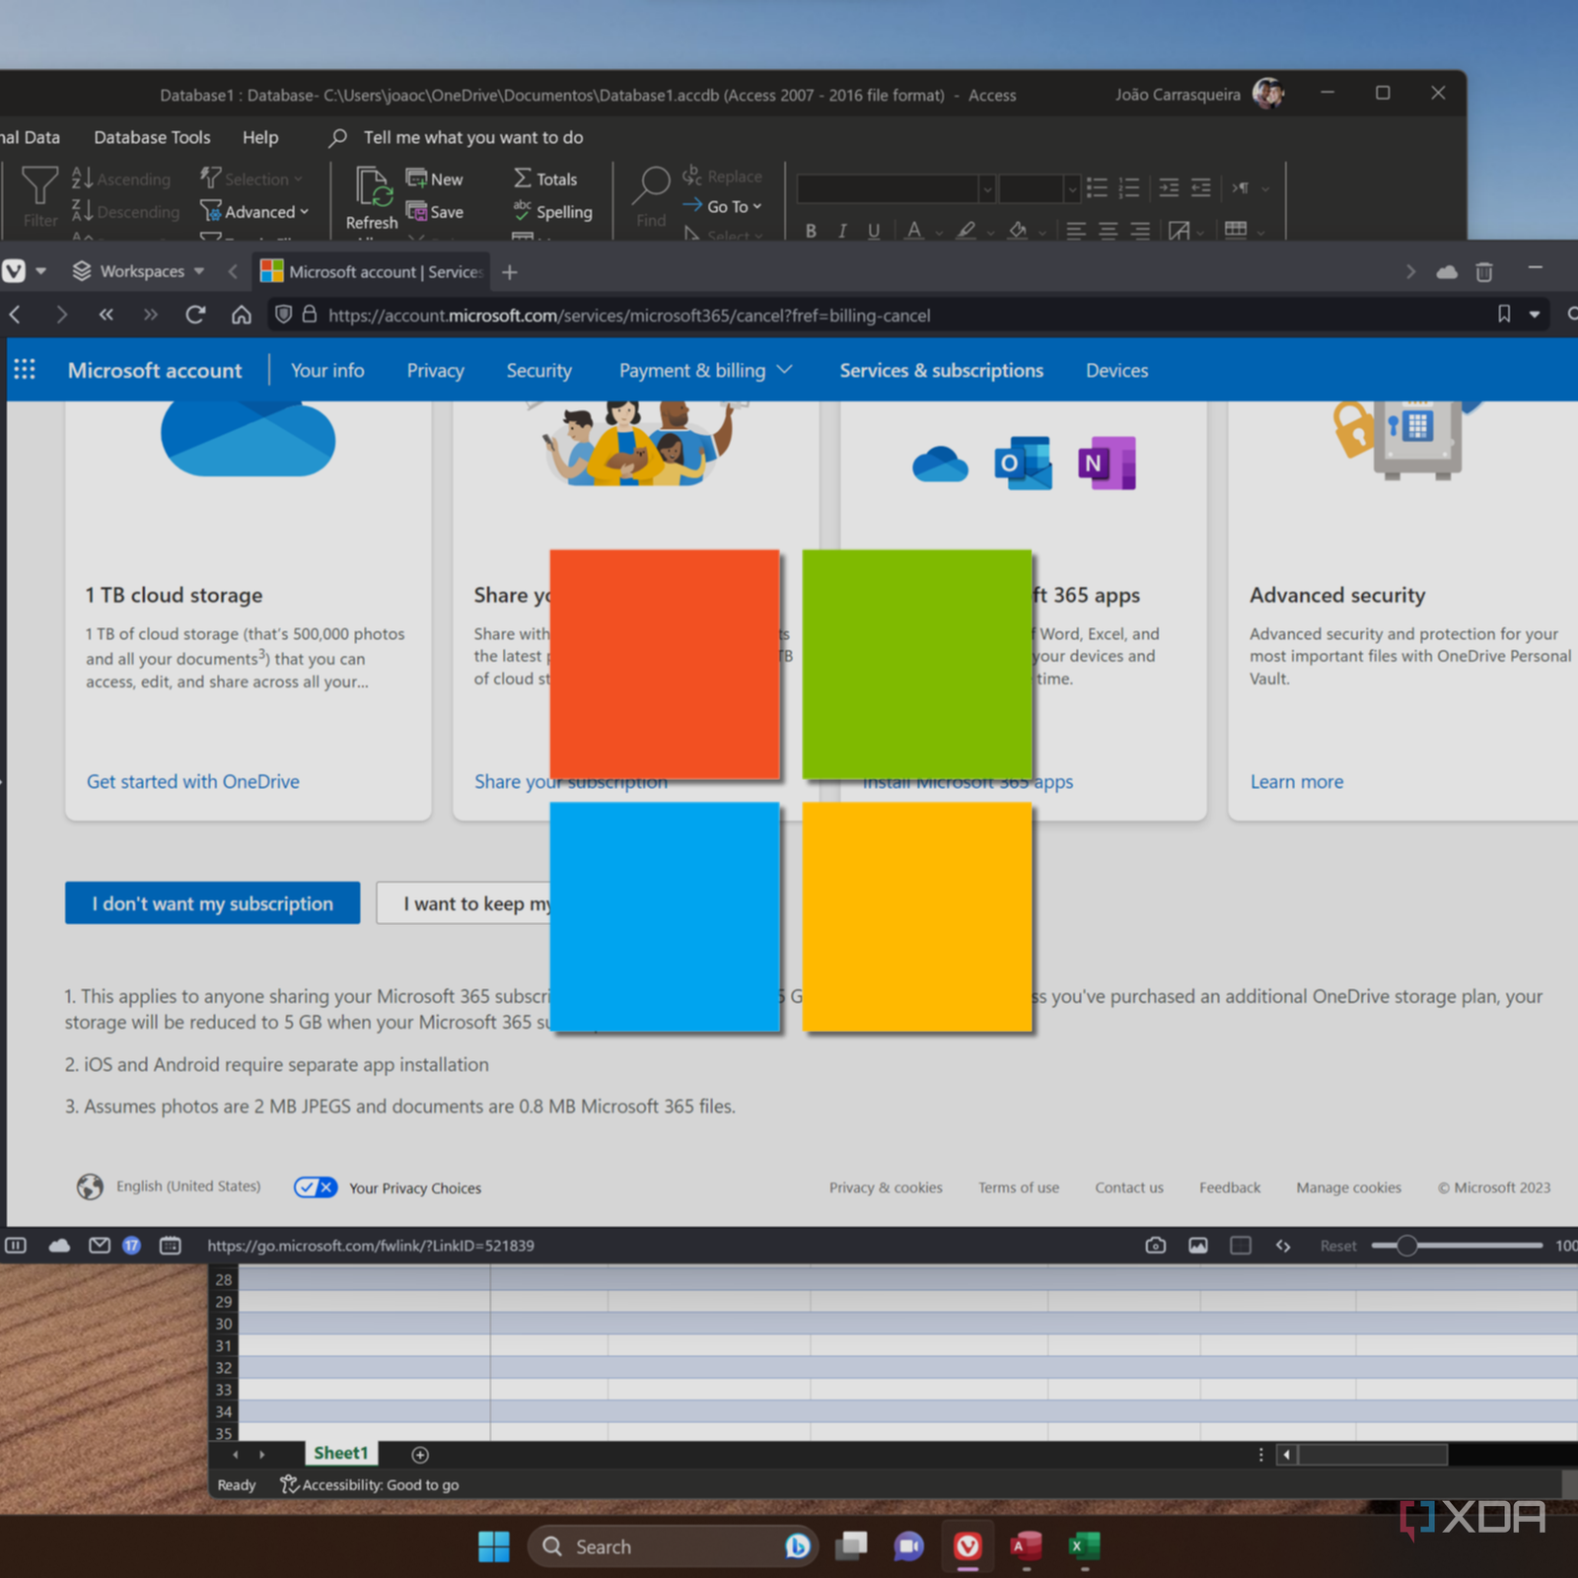Screen dimensions: 1578x1578
Task: Click the Totals sigma icon
Action: tap(523, 179)
